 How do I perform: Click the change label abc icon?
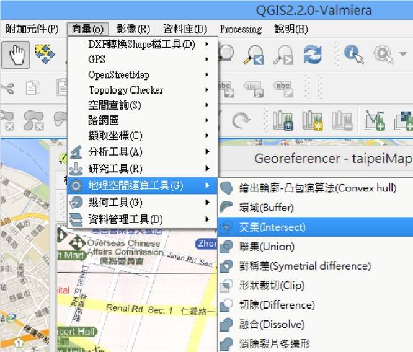[x=283, y=89]
